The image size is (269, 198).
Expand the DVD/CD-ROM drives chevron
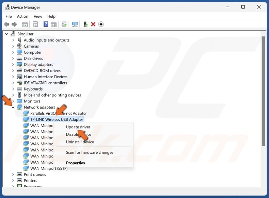pyautogui.click(x=13, y=71)
